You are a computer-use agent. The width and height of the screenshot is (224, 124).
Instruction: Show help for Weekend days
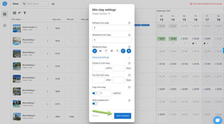pos(129,47)
